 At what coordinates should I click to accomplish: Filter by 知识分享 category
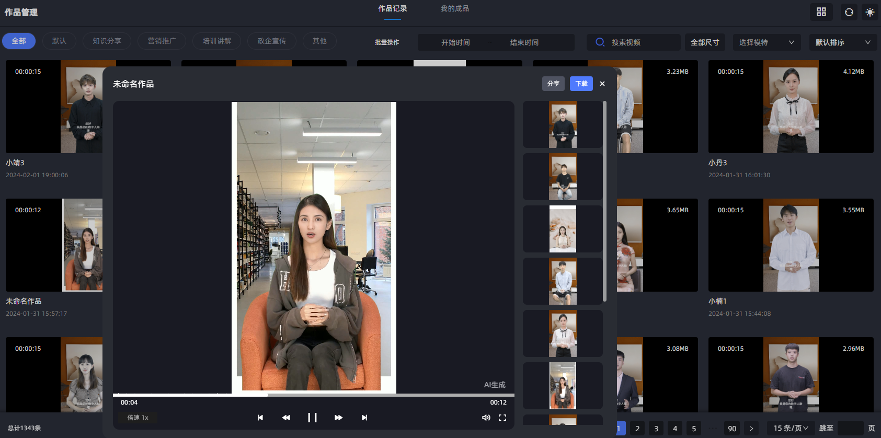click(107, 41)
